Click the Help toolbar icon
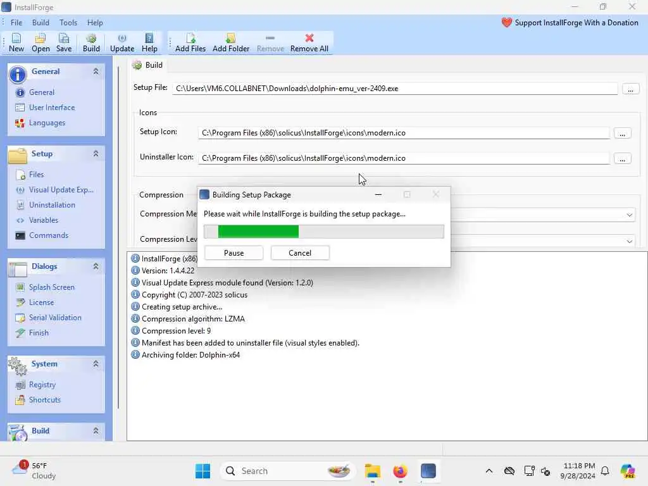This screenshot has height=486, width=648. coord(149,43)
